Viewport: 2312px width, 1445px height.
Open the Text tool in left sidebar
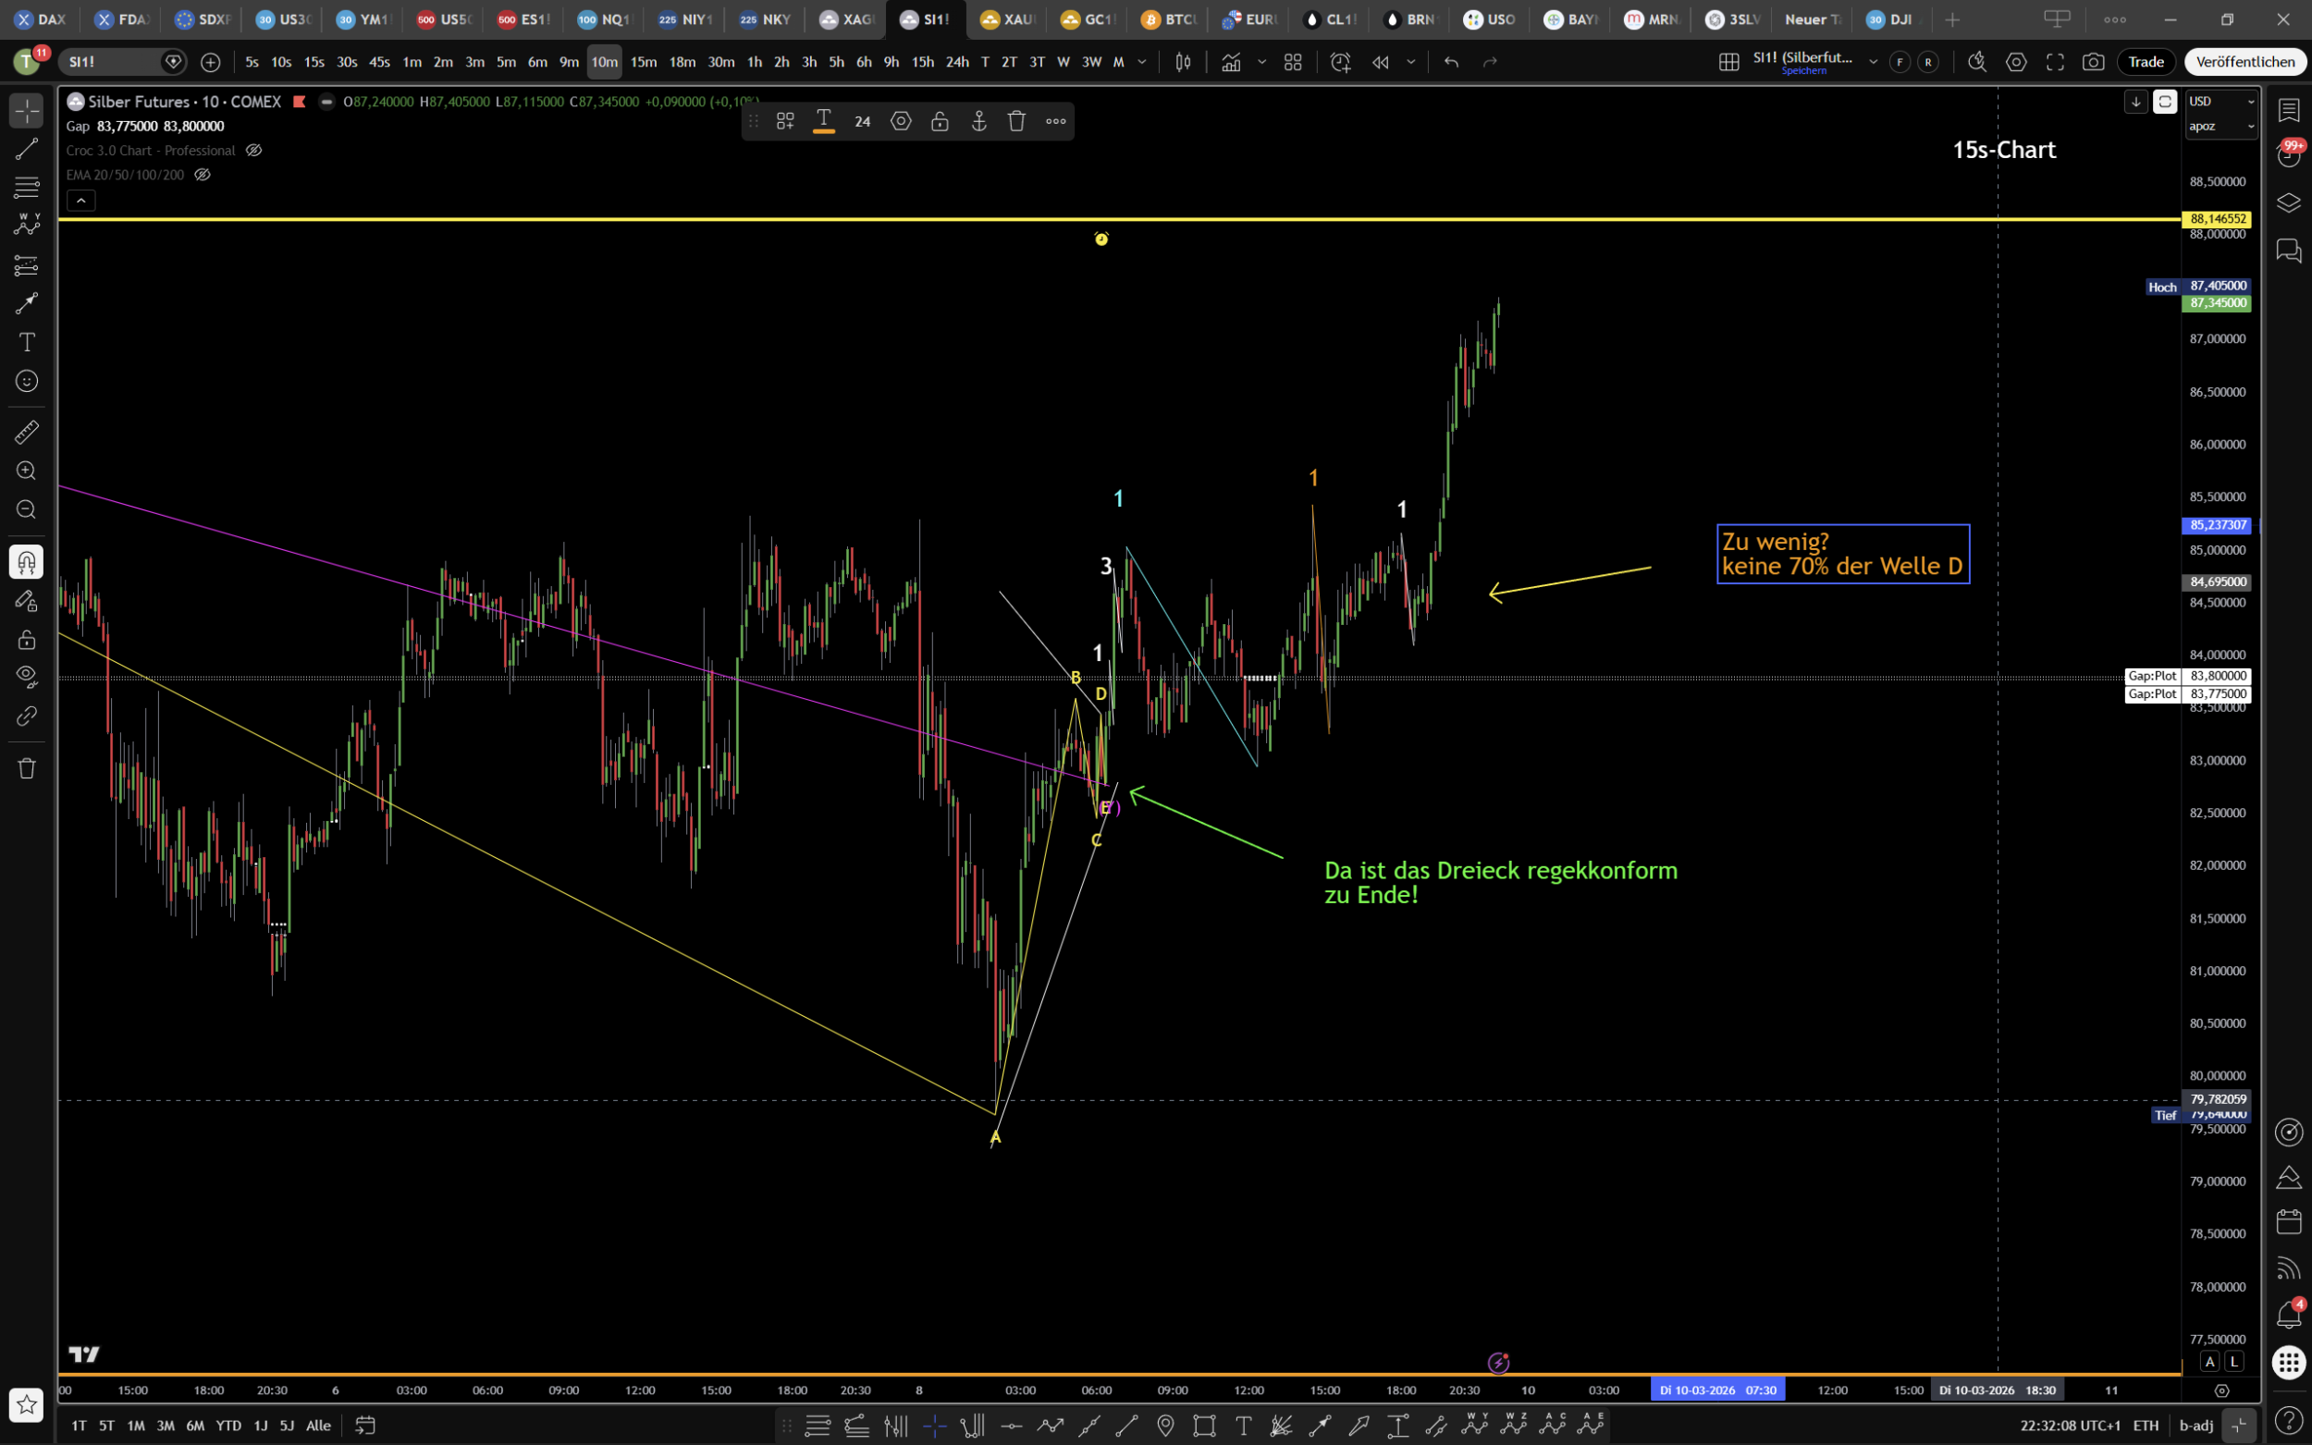26,342
